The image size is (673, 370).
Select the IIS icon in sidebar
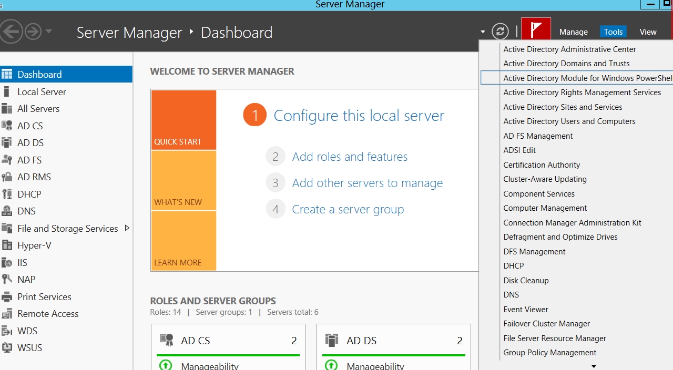(x=7, y=263)
